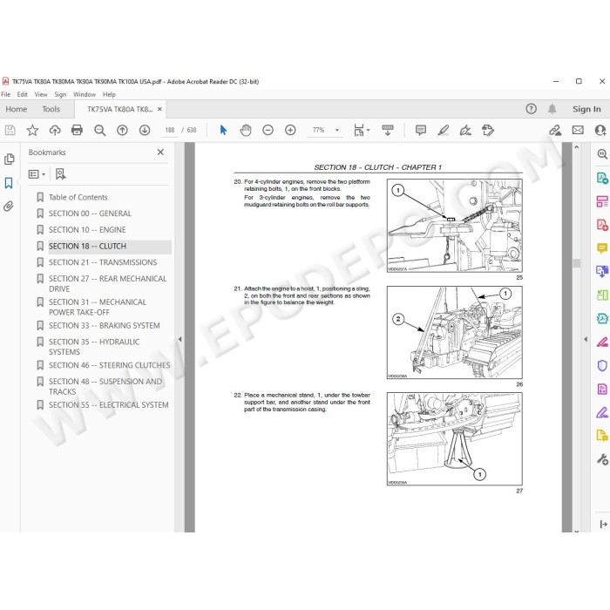Jump to Table of Contents bookmark

(78, 197)
